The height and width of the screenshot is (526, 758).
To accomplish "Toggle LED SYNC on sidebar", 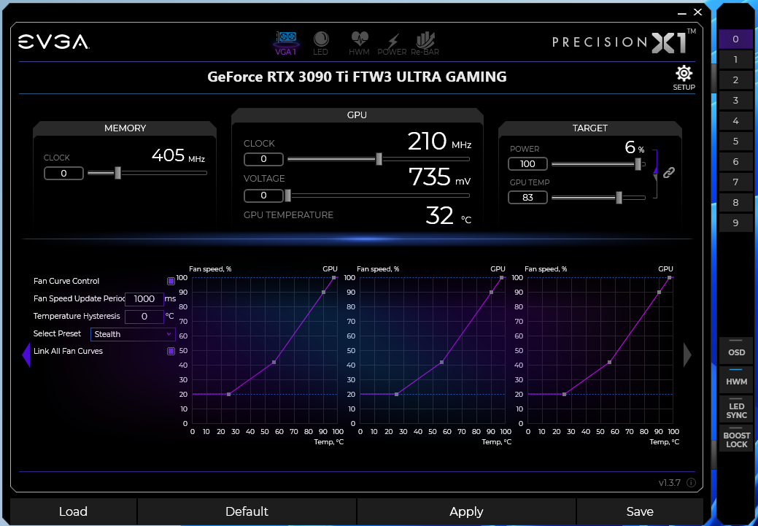I will 736,409.
